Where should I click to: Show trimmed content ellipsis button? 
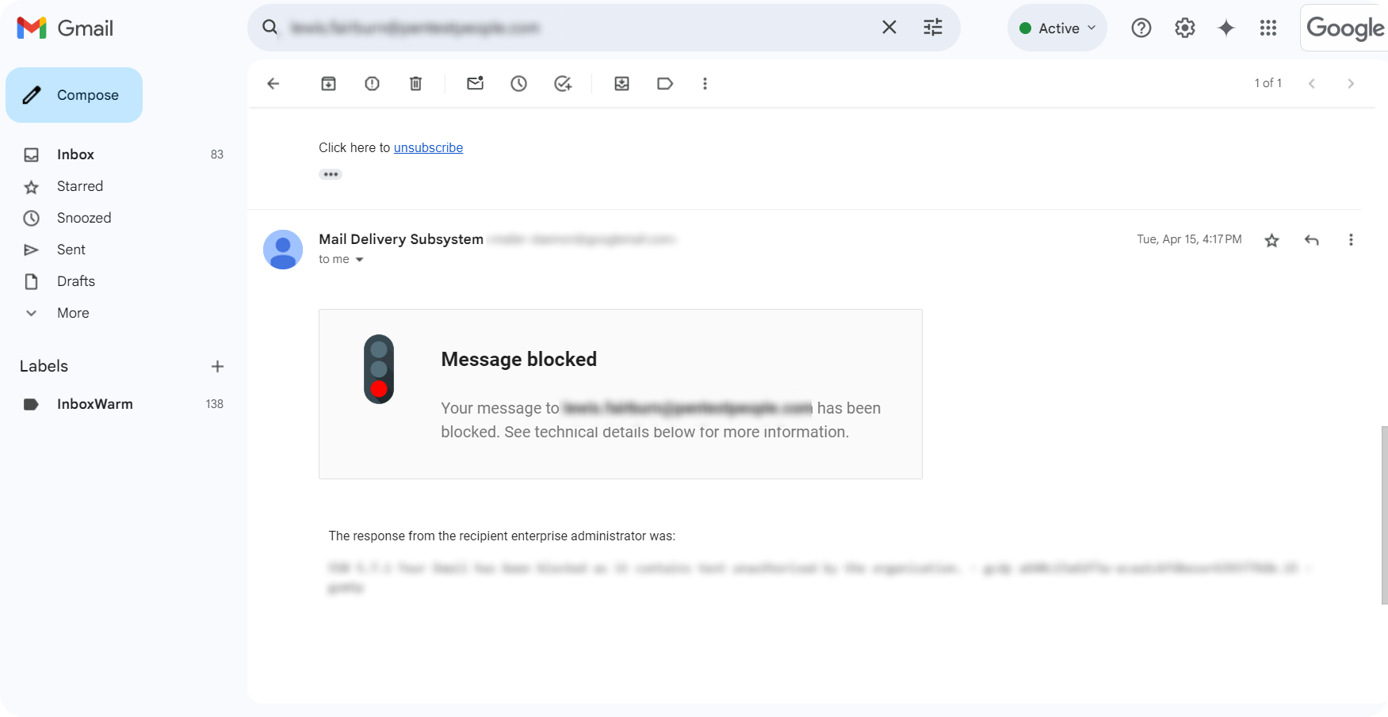(331, 174)
